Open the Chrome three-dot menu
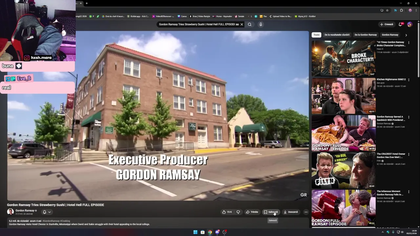The height and width of the screenshot is (236, 420). [x=417, y=10]
